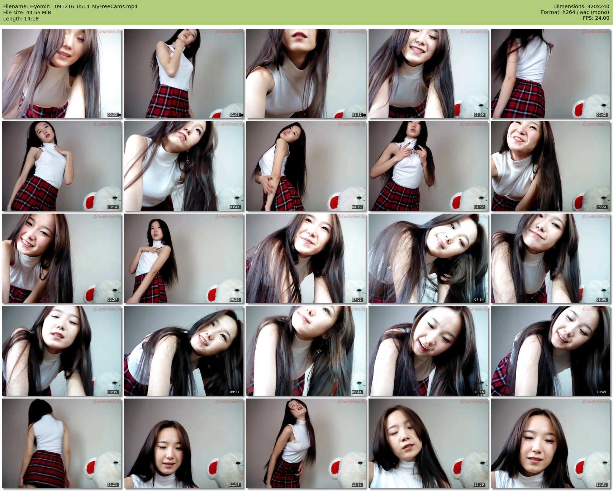Image resolution: width=613 pixels, height=491 pixels.
Task: Open the final thumbnail at 13:31
Action: point(551,443)
